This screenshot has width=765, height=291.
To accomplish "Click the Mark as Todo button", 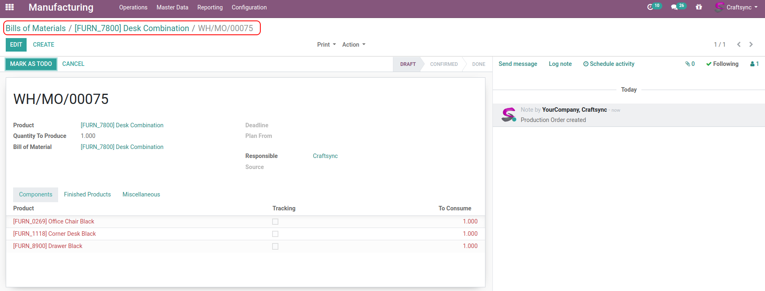I will click(x=31, y=64).
